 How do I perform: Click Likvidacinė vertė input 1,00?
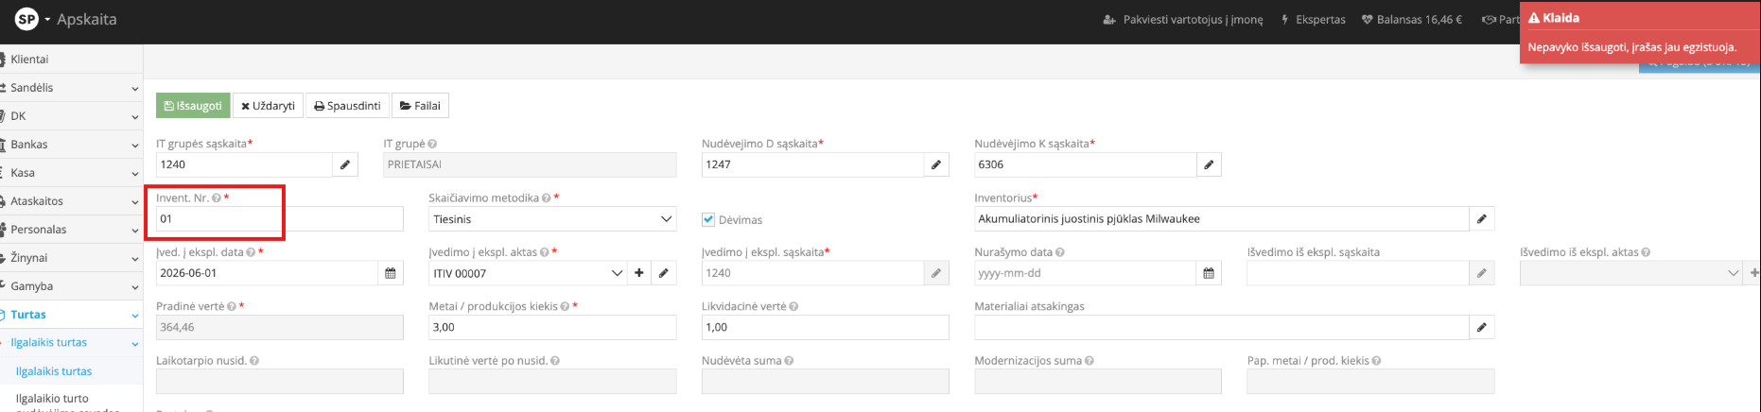point(825,328)
